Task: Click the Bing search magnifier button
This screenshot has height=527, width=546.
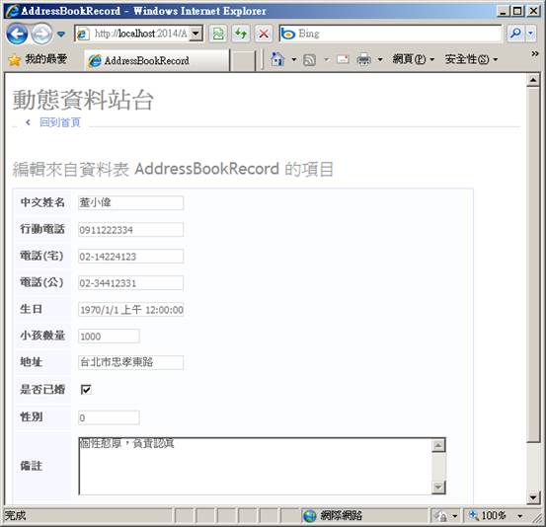Action: click(515, 34)
